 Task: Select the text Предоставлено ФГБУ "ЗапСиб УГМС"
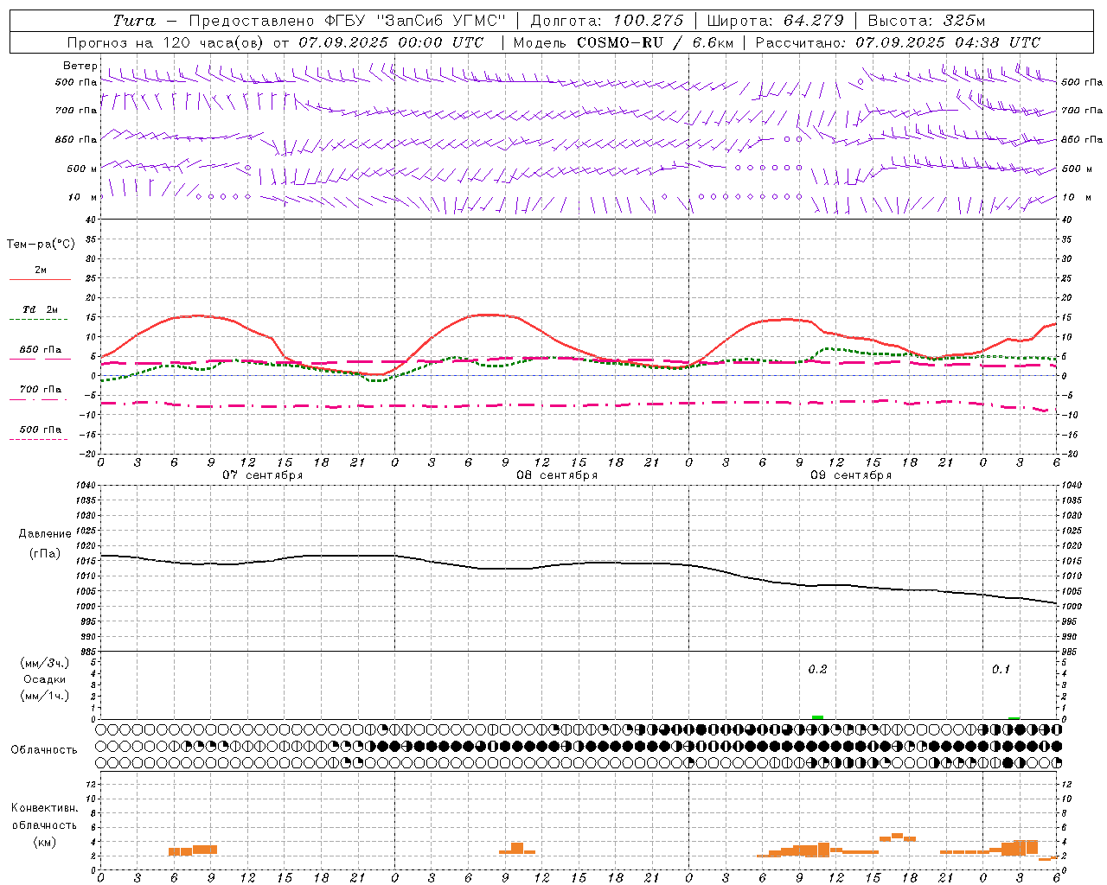(x=347, y=21)
